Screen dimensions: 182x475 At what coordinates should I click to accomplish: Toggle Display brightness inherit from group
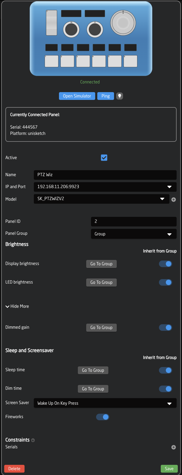coord(166,264)
